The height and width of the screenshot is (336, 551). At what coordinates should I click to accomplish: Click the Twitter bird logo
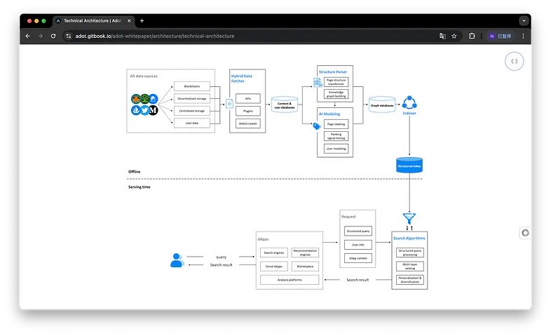point(144,110)
